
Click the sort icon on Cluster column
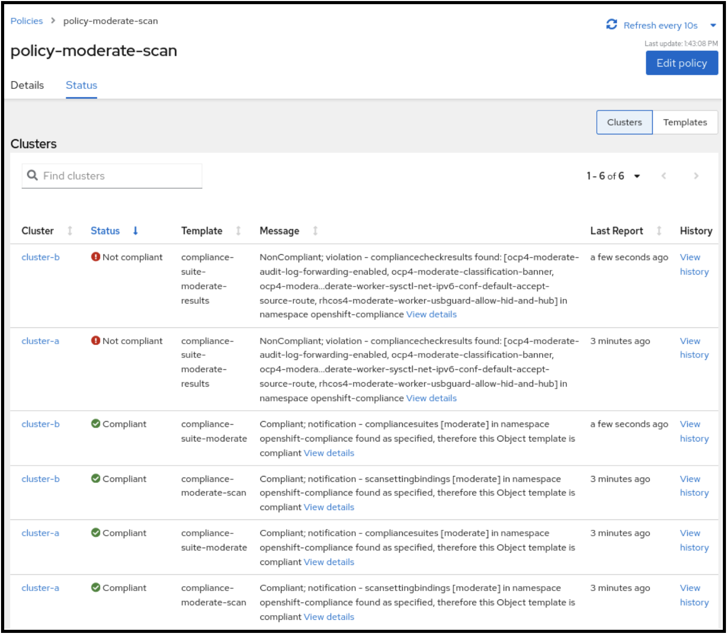(x=70, y=231)
